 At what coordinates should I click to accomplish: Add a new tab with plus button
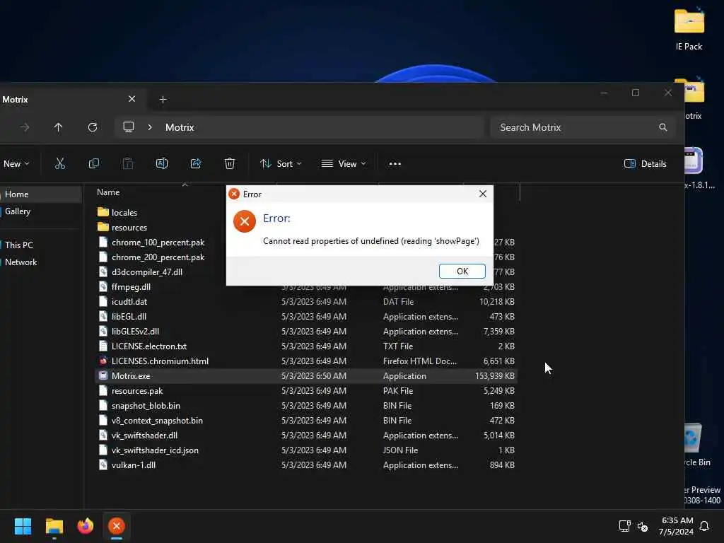(163, 99)
